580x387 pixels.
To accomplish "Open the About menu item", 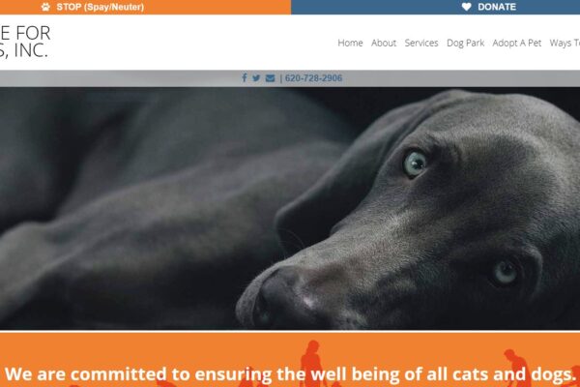I will (x=384, y=43).
